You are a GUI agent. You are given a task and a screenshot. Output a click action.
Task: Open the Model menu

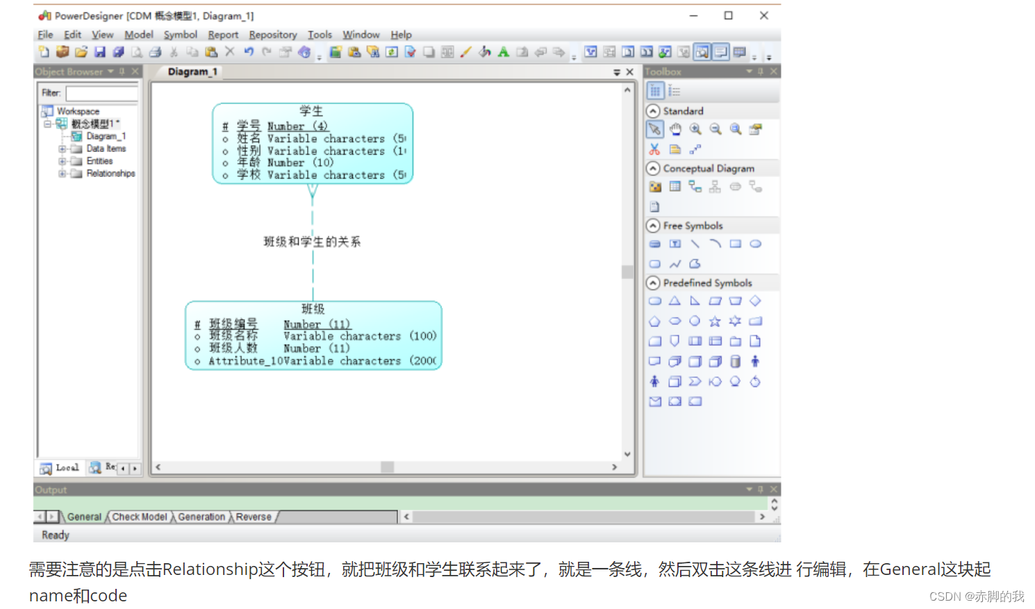click(139, 34)
